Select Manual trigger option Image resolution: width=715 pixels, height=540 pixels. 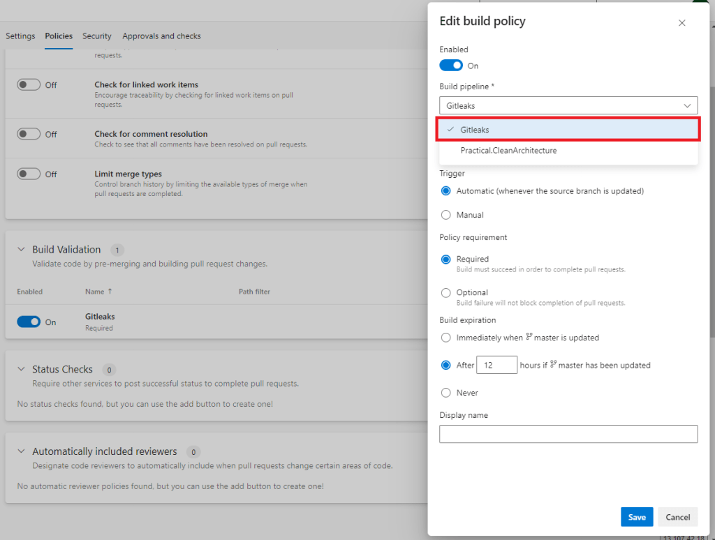pos(446,215)
